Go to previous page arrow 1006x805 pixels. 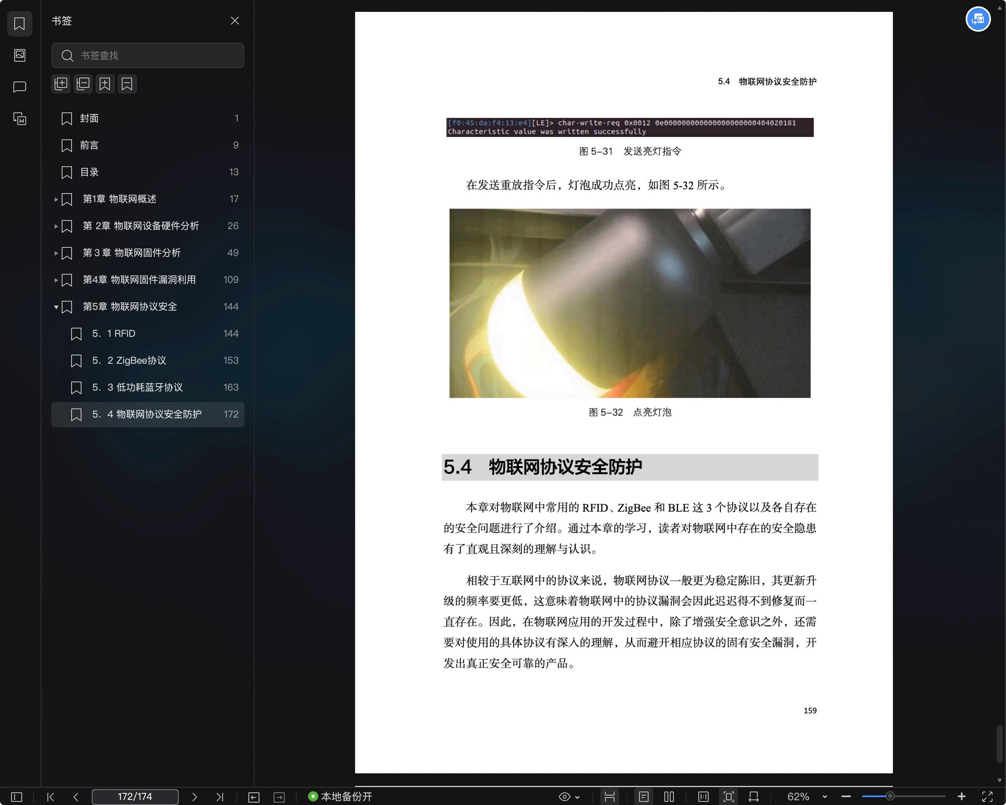(x=76, y=797)
